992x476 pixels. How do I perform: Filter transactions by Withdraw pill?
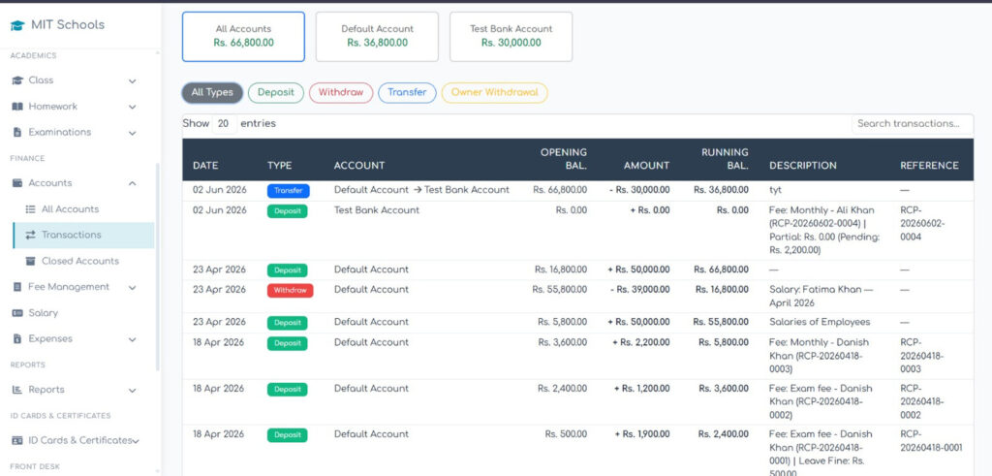tap(341, 92)
